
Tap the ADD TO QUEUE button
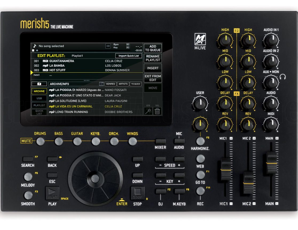[153, 48]
